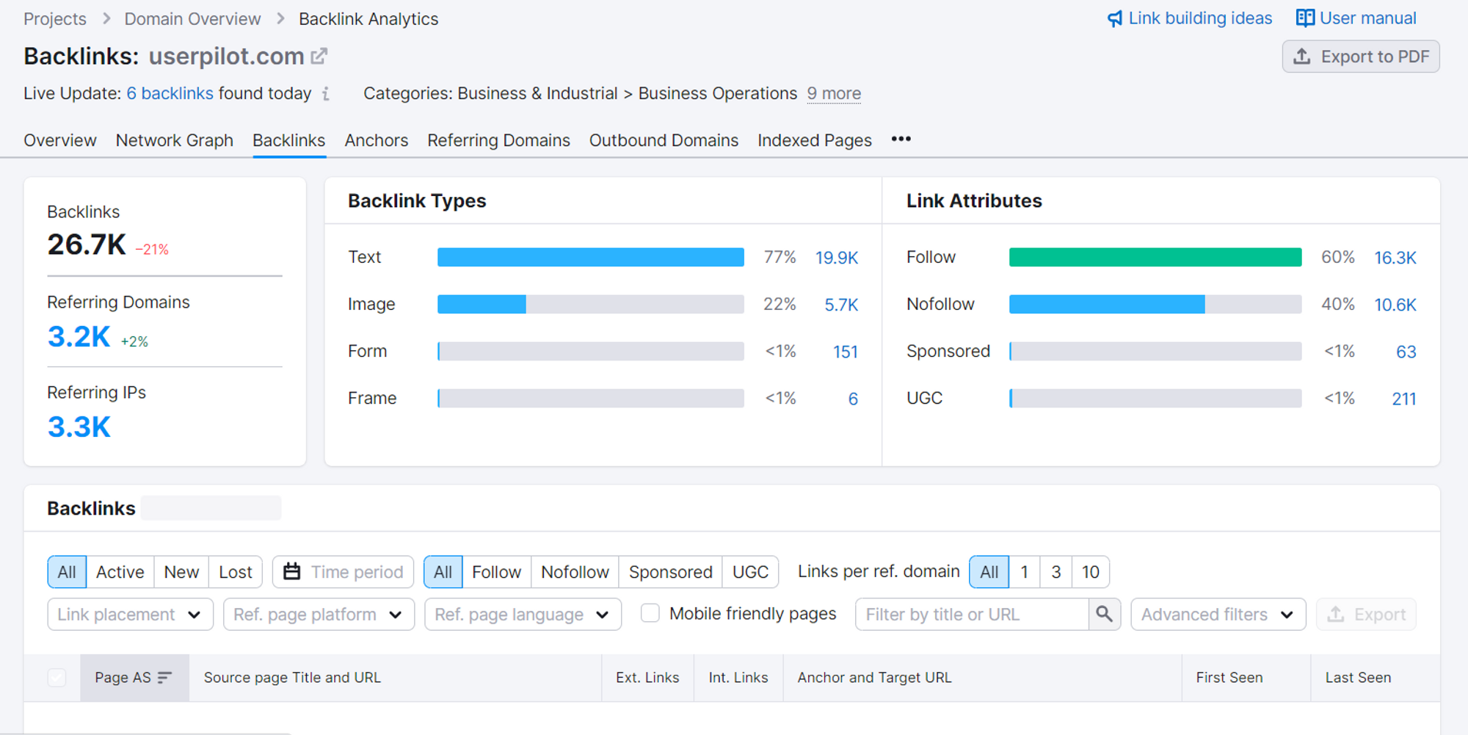Click the Text backlink type blue bar
Viewport: 1468px width, 735px height.
coord(591,257)
